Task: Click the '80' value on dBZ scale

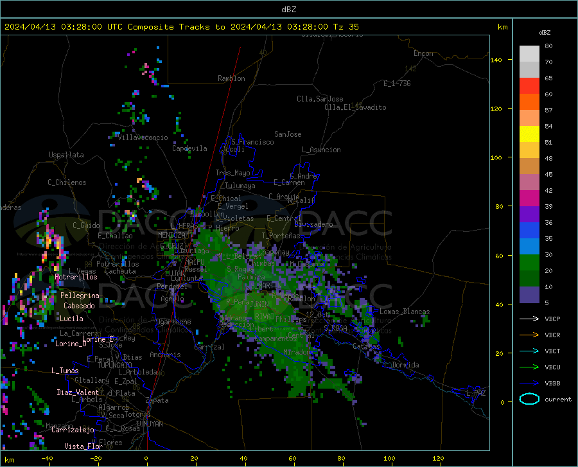Action: point(548,46)
